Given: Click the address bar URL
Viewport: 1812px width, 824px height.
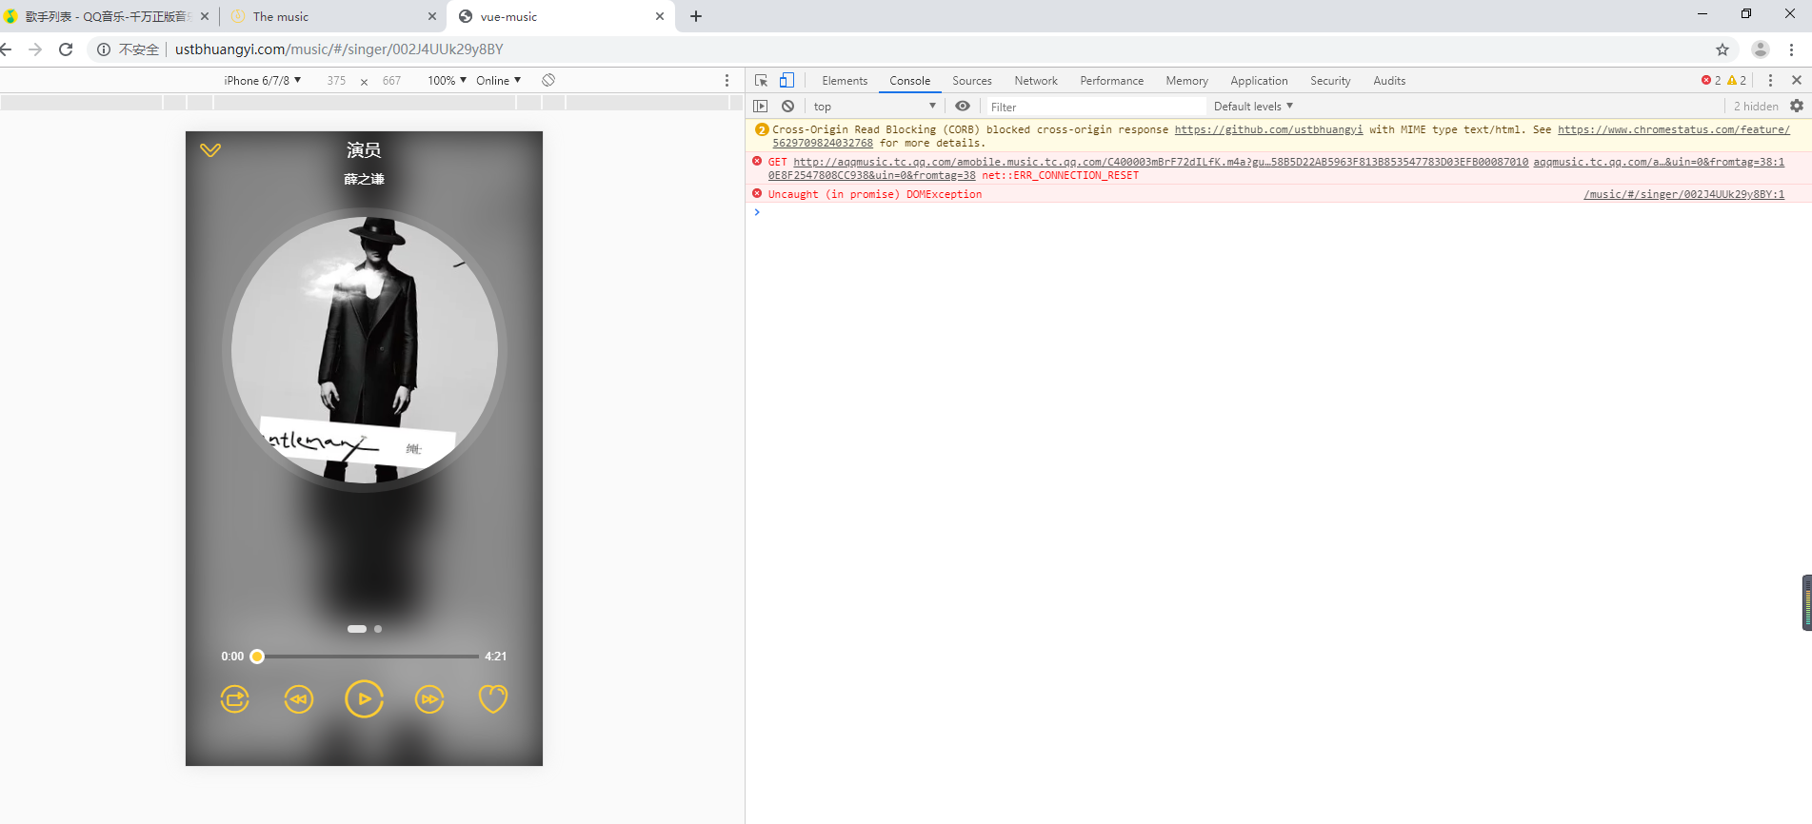Looking at the screenshot, I should point(339,49).
